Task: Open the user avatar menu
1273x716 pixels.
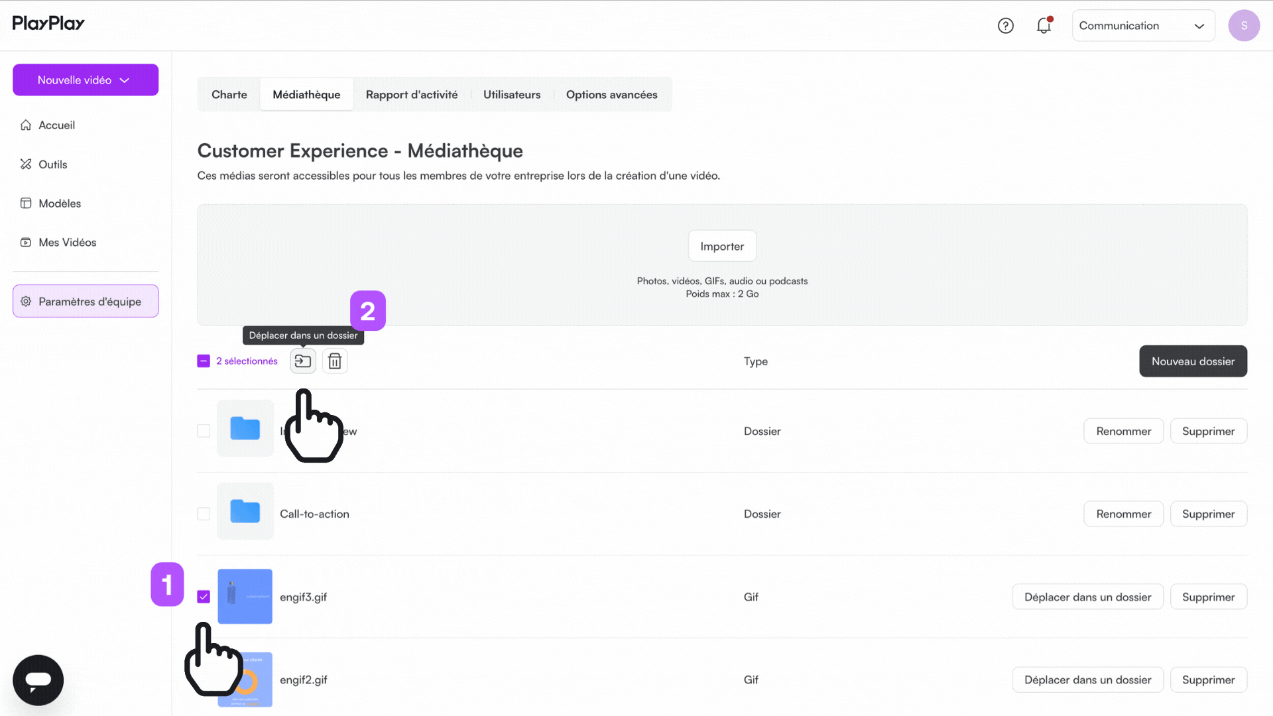Action: click(1244, 26)
